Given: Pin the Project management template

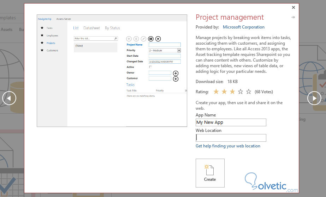Looking at the screenshot, I should tap(293, 17).
